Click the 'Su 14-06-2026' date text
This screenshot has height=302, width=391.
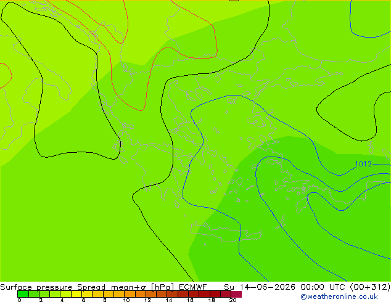[x=260, y=287]
